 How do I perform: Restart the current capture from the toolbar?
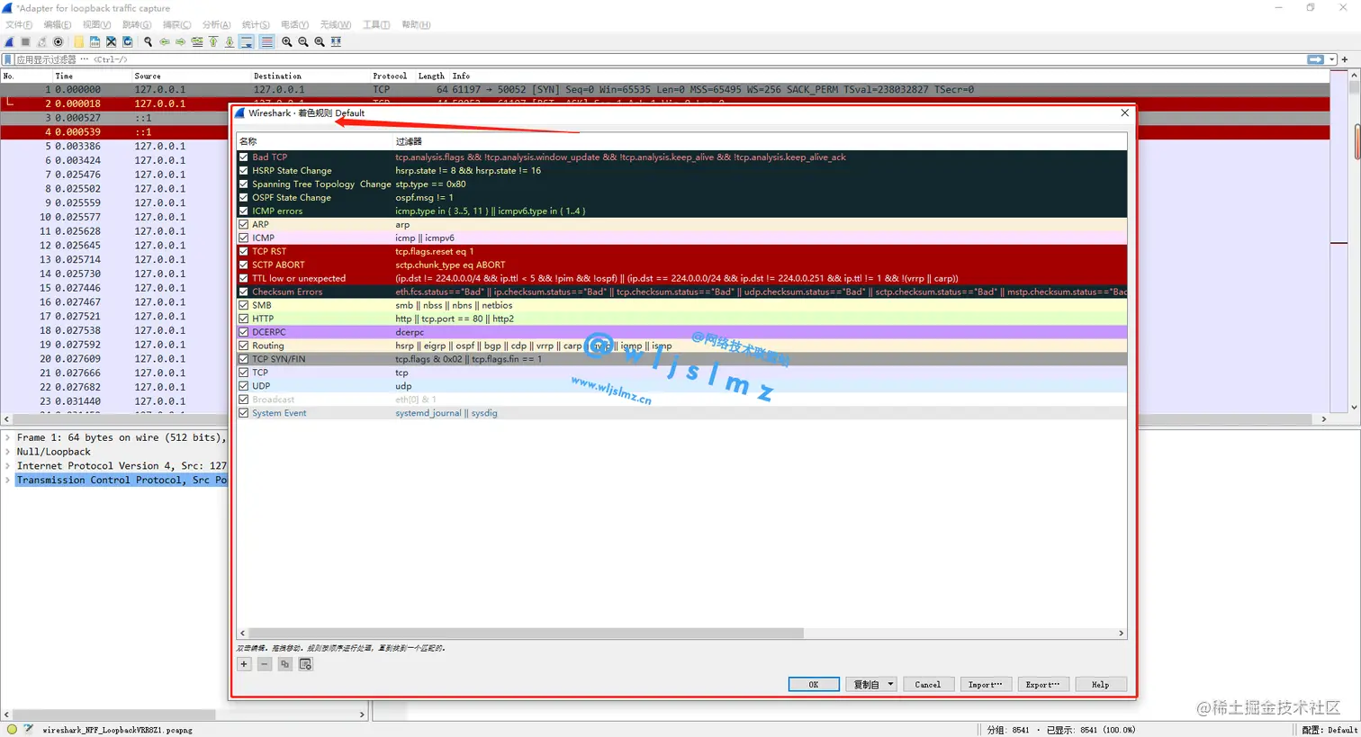pos(42,41)
